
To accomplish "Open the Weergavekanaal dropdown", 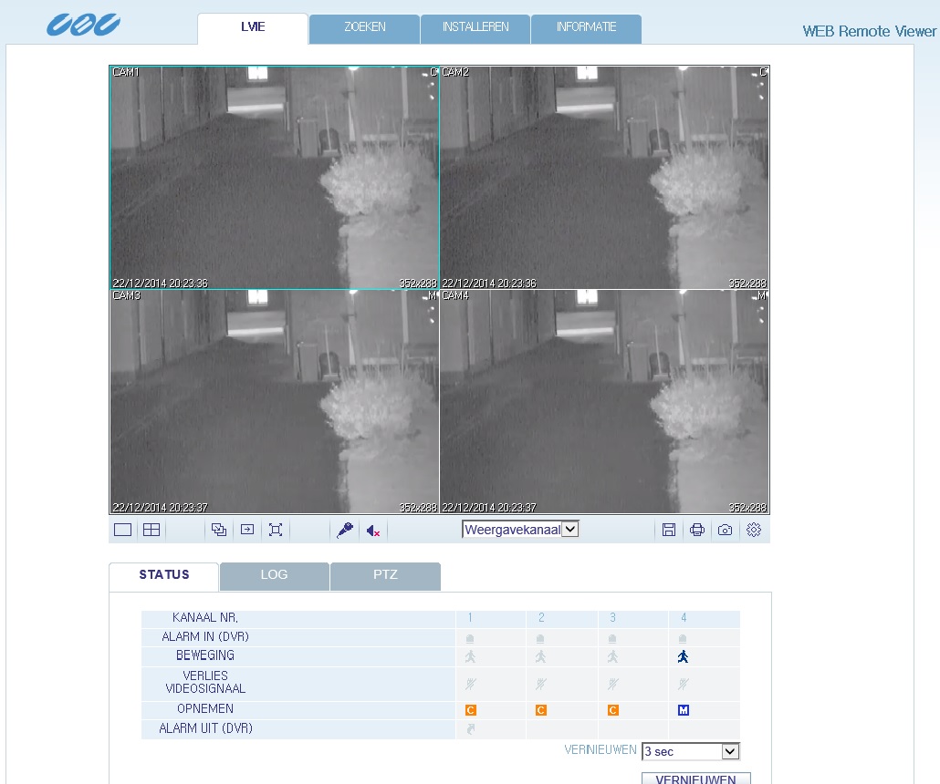I will (x=520, y=530).
